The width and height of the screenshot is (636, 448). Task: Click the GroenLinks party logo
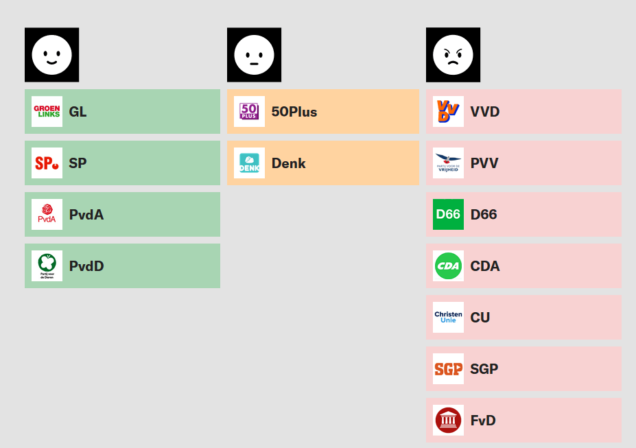47,112
